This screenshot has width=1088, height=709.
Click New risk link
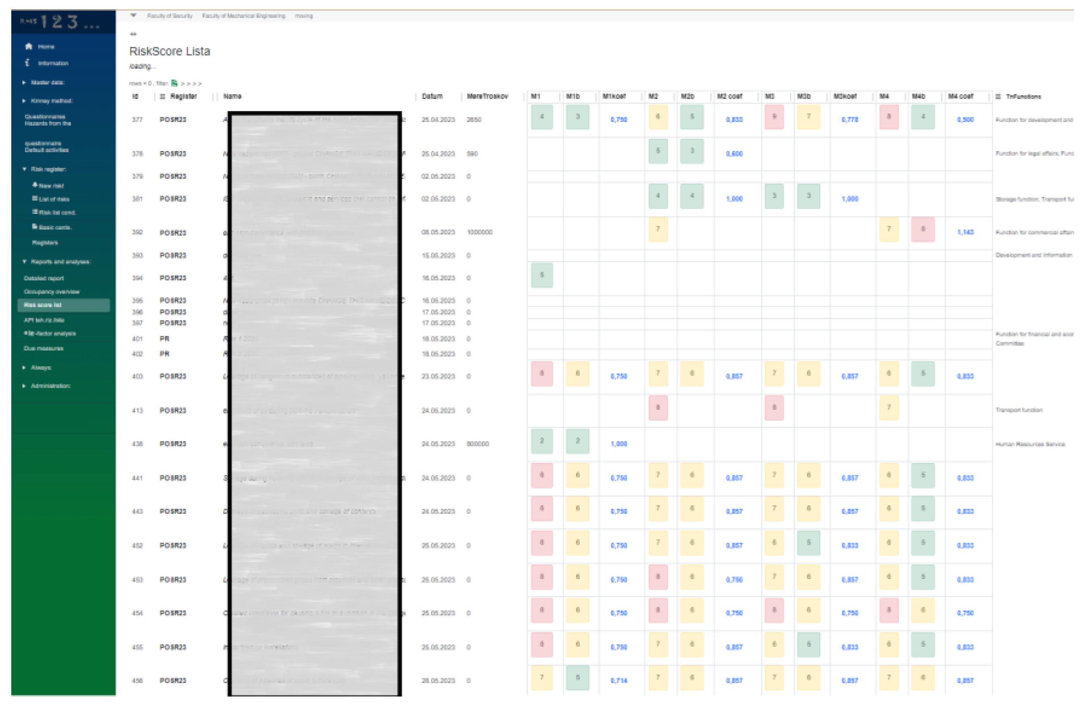point(51,186)
